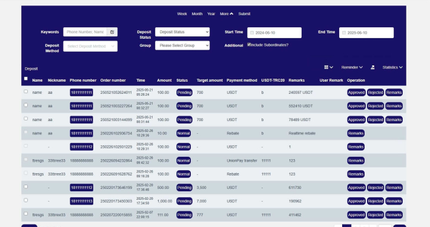430x227 pixels.
Task: Approve order 250521052624011
Action: click(356, 93)
